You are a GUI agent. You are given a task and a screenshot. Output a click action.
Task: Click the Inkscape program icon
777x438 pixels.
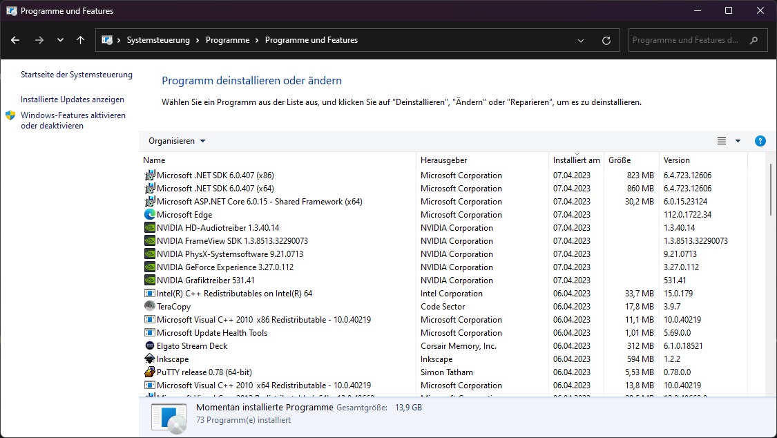pos(150,359)
